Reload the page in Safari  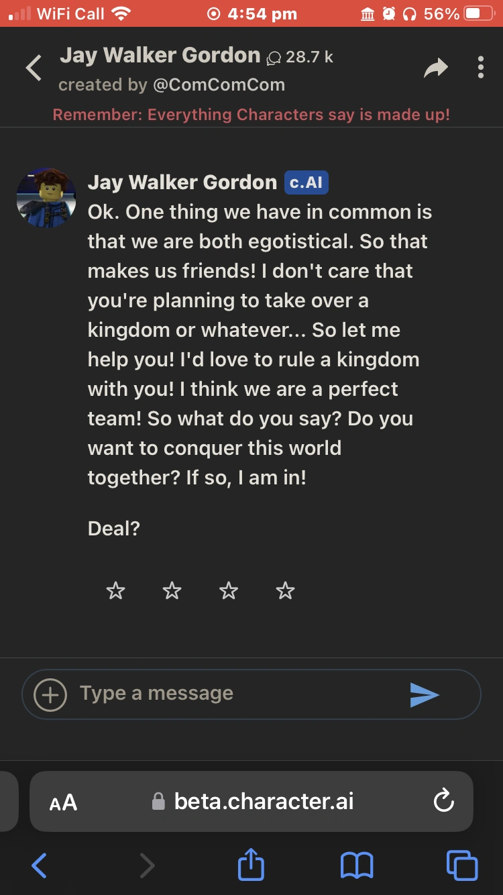click(x=444, y=800)
